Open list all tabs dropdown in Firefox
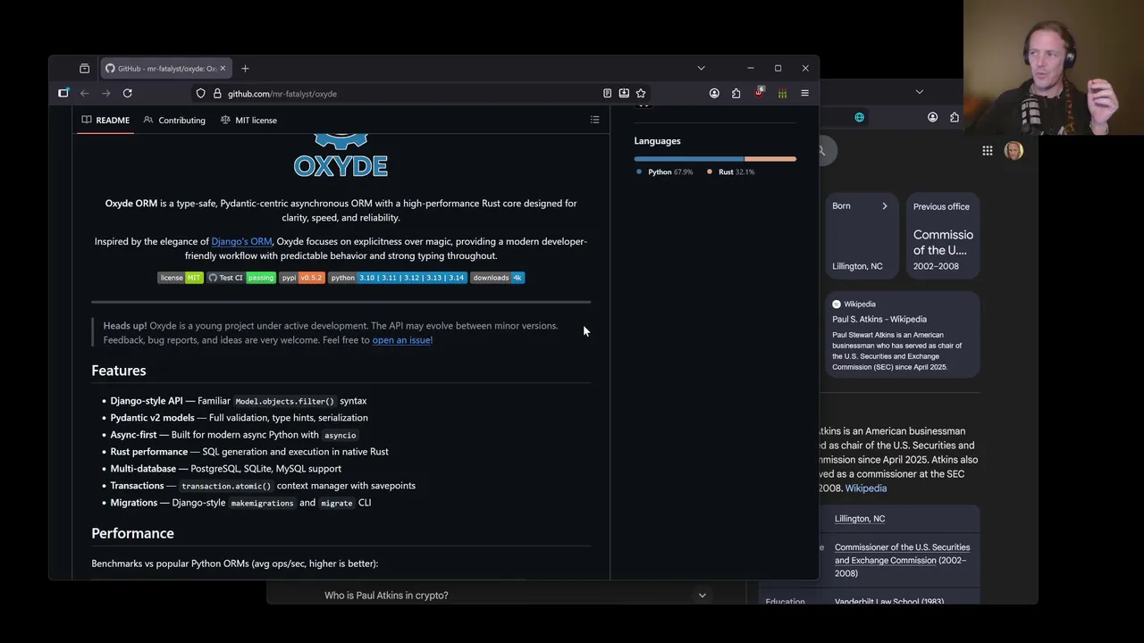The width and height of the screenshot is (1144, 643). click(701, 68)
